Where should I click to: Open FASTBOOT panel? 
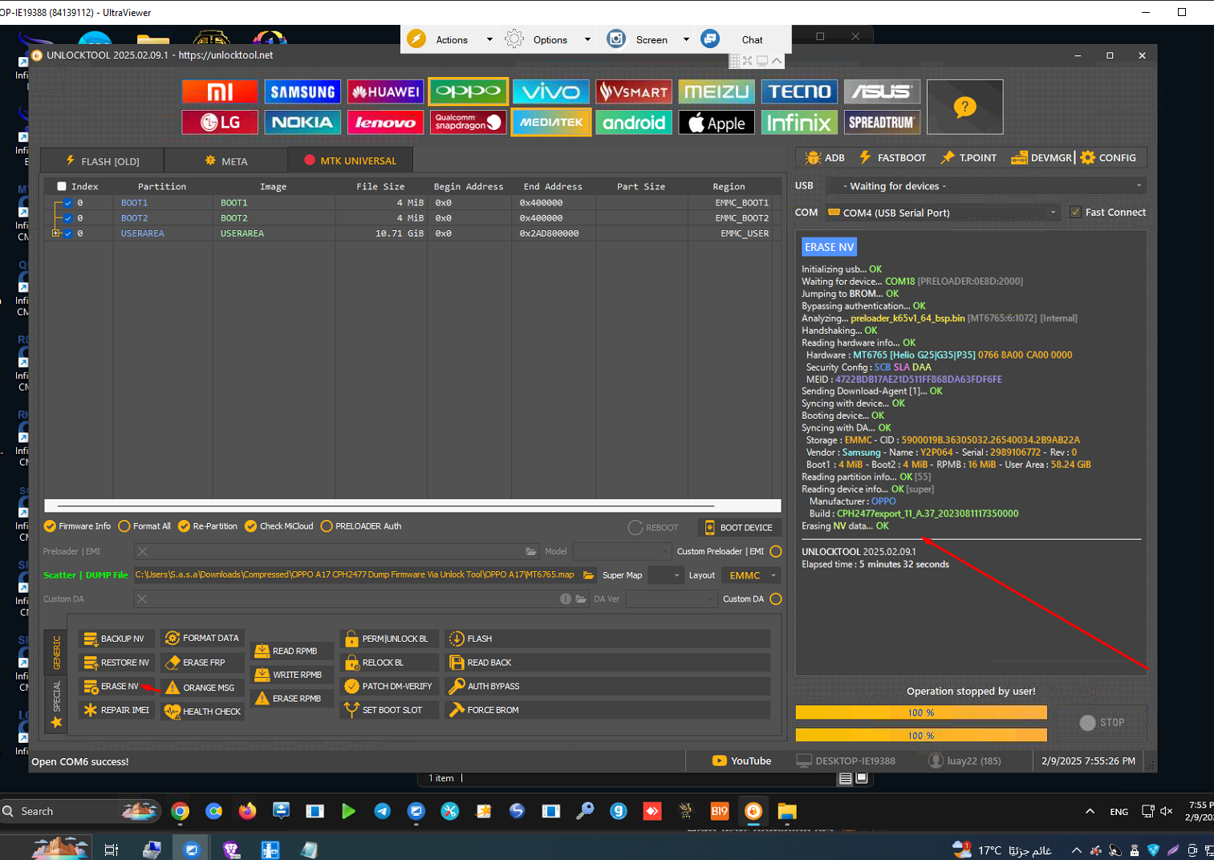[892, 158]
